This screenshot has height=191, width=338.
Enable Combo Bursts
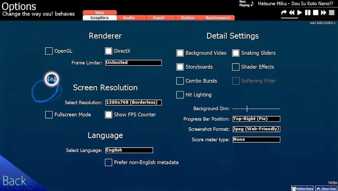[180, 81]
